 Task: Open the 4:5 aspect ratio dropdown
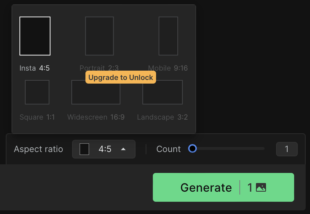tap(104, 149)
